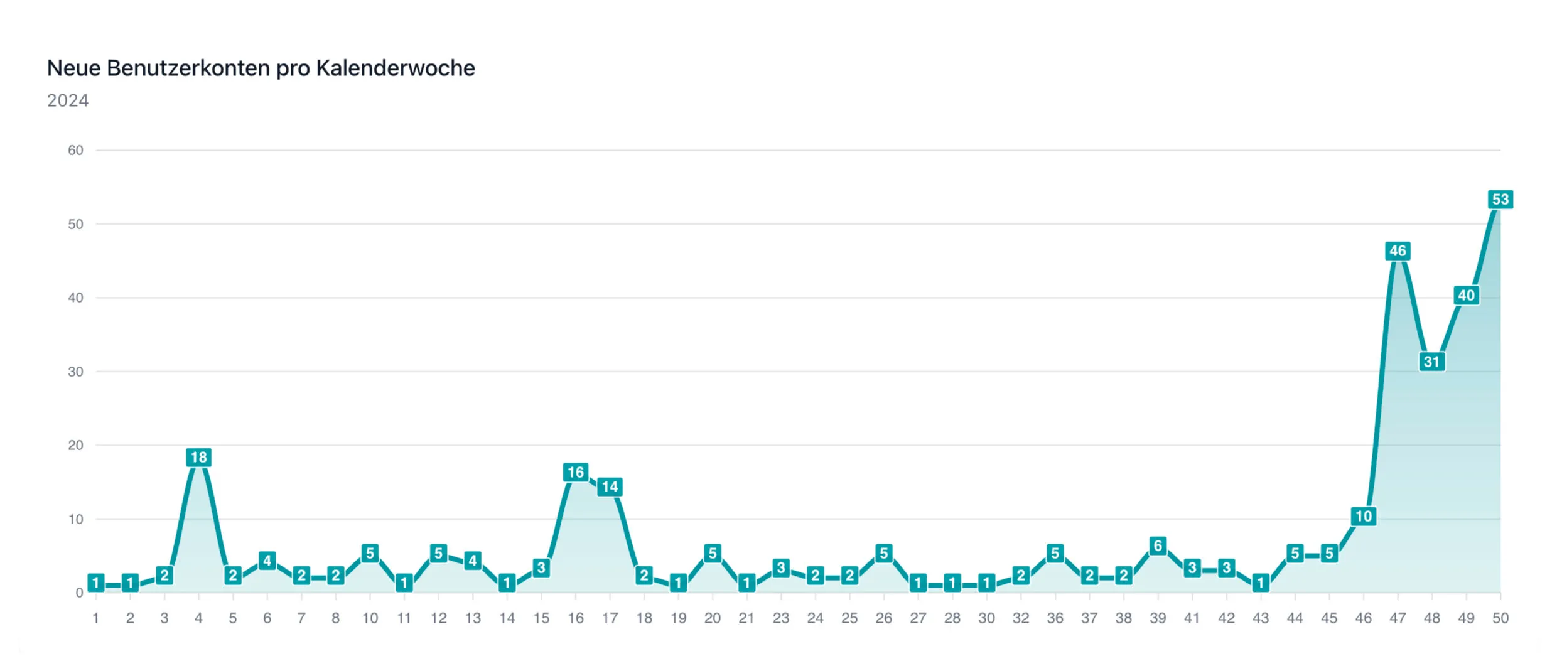Click the data marker showing 40

[1466, 295]
